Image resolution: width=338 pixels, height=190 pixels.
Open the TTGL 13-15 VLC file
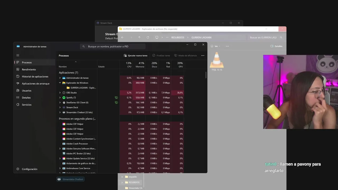pos(217,62)
